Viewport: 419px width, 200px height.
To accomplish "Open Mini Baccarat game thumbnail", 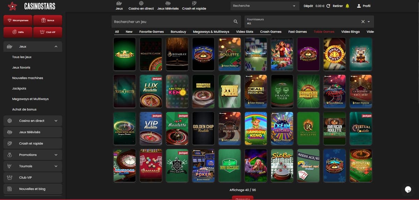I will click(230, 166).
